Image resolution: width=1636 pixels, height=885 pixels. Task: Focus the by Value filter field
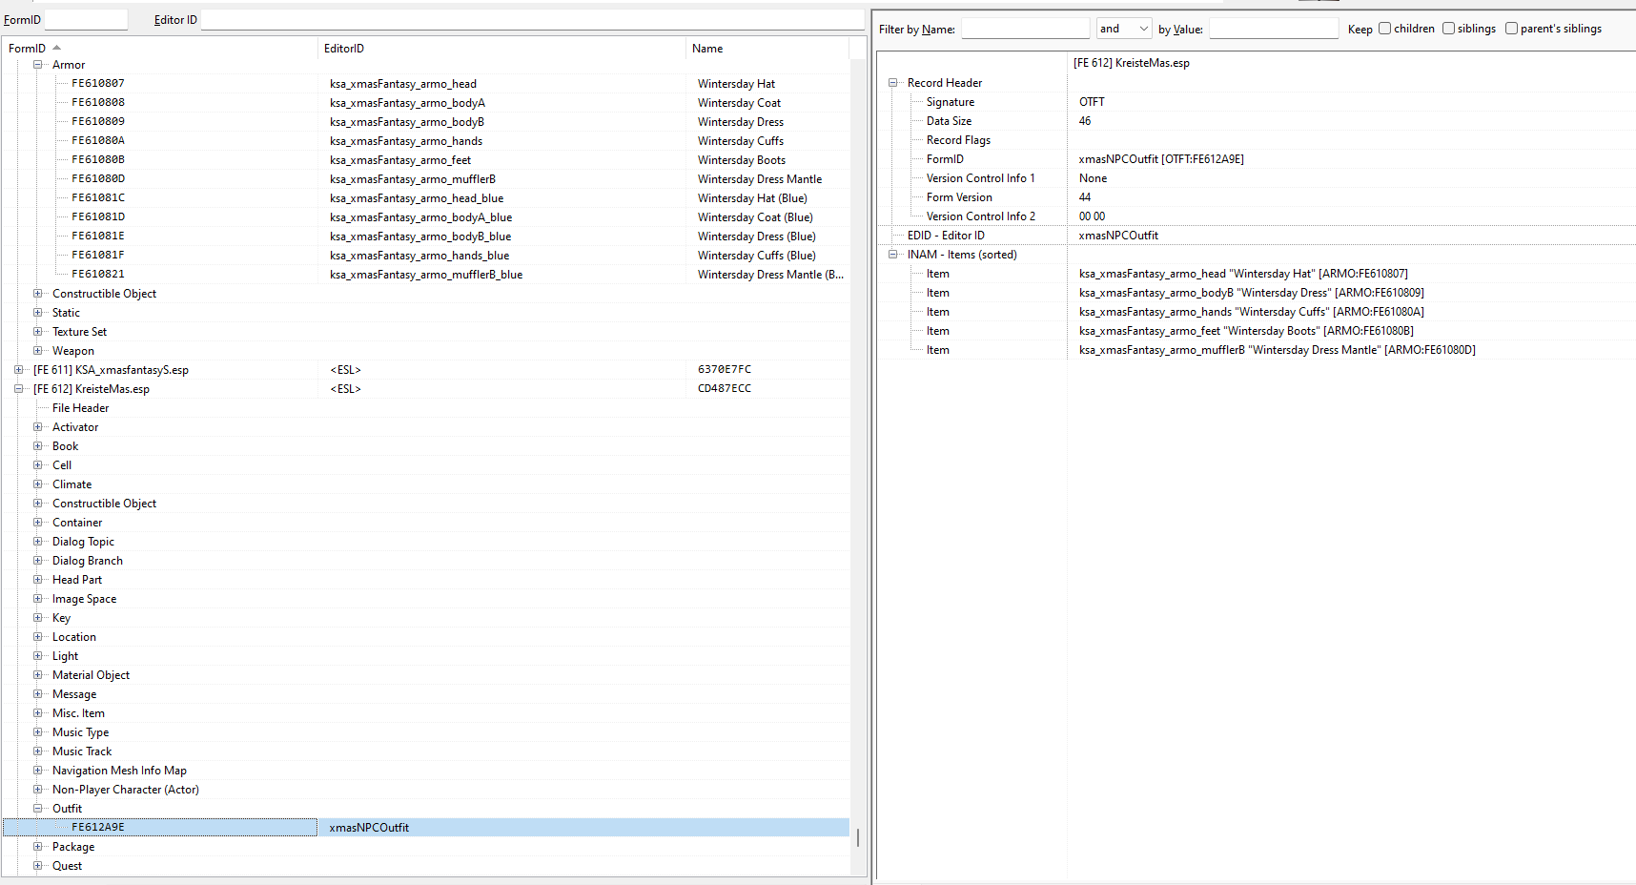[1274, 29]
